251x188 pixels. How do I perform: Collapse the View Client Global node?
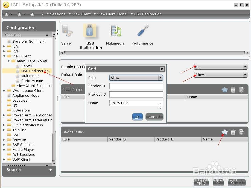[x=9, y=61]
